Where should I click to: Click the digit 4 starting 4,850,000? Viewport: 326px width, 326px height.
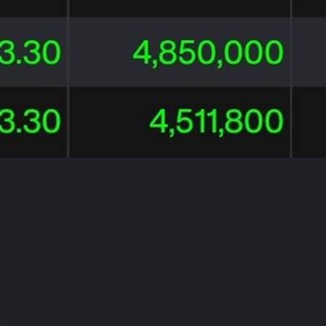[141, 52]
